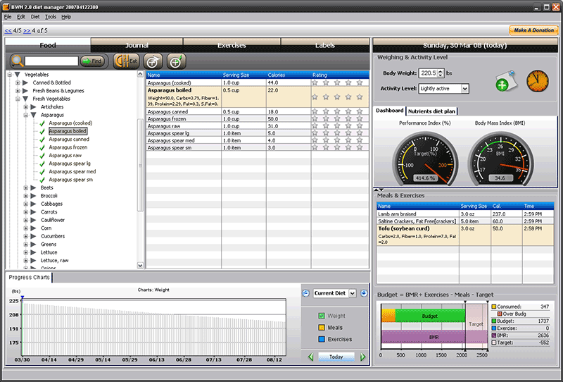Click the food tree scroll-down arrow
Image resolution: width=563 pixels, height=382 pixels.
(140, 266)
